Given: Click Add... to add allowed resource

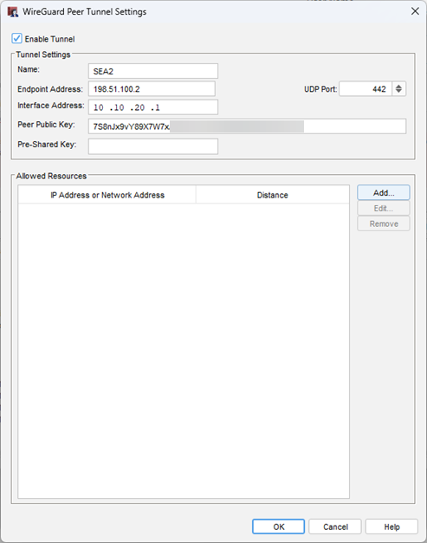Looking at the screenshot, I should coord(384,192).
